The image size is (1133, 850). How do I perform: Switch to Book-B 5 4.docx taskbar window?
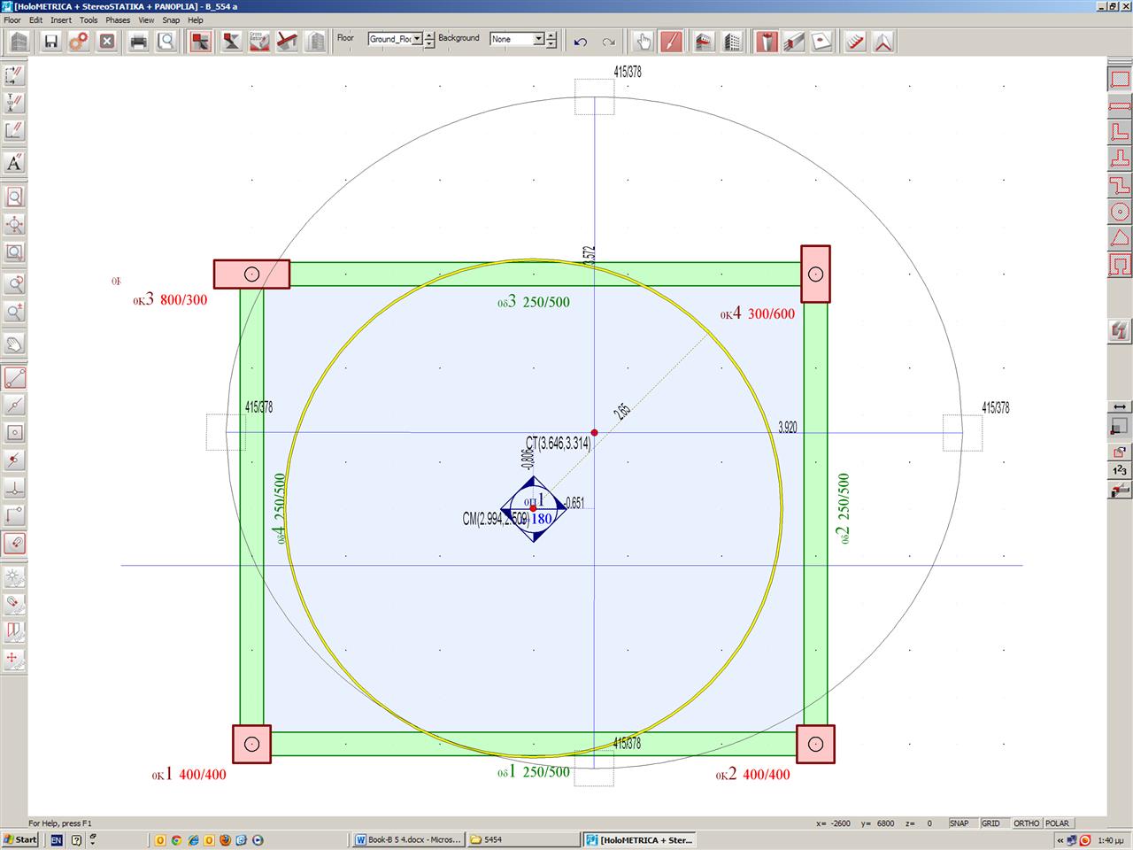pyautogui.click(x=407, y=839)
